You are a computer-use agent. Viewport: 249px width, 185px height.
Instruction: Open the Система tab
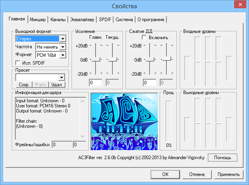tap(124, 20)
